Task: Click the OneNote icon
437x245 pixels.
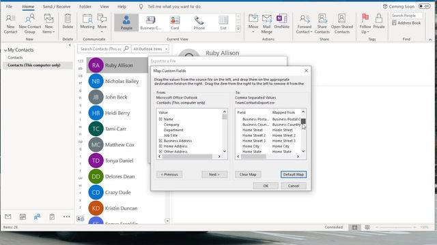Action: 282,21
